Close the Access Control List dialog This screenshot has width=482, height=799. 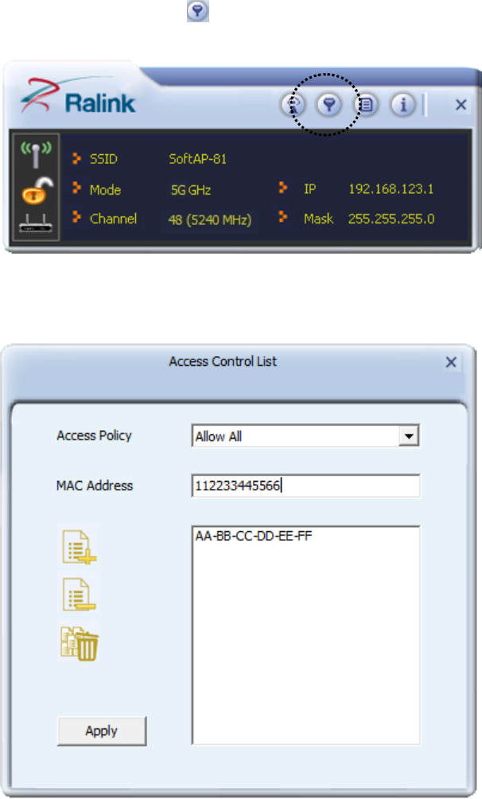coord(451,363)
